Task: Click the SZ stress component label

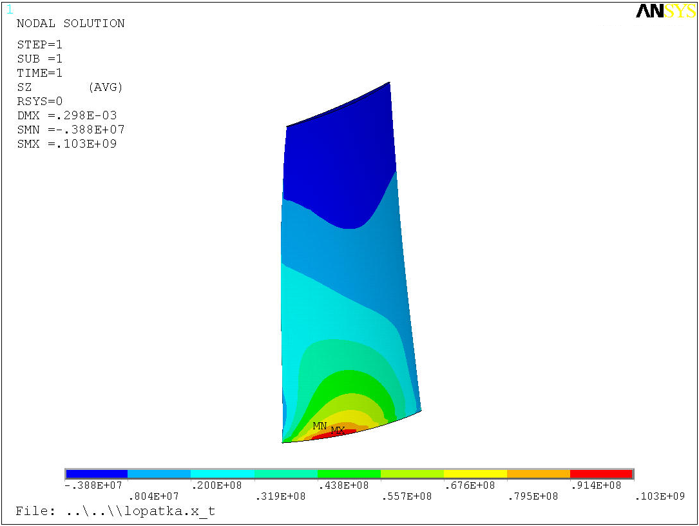Action: (x=24, y=87)
